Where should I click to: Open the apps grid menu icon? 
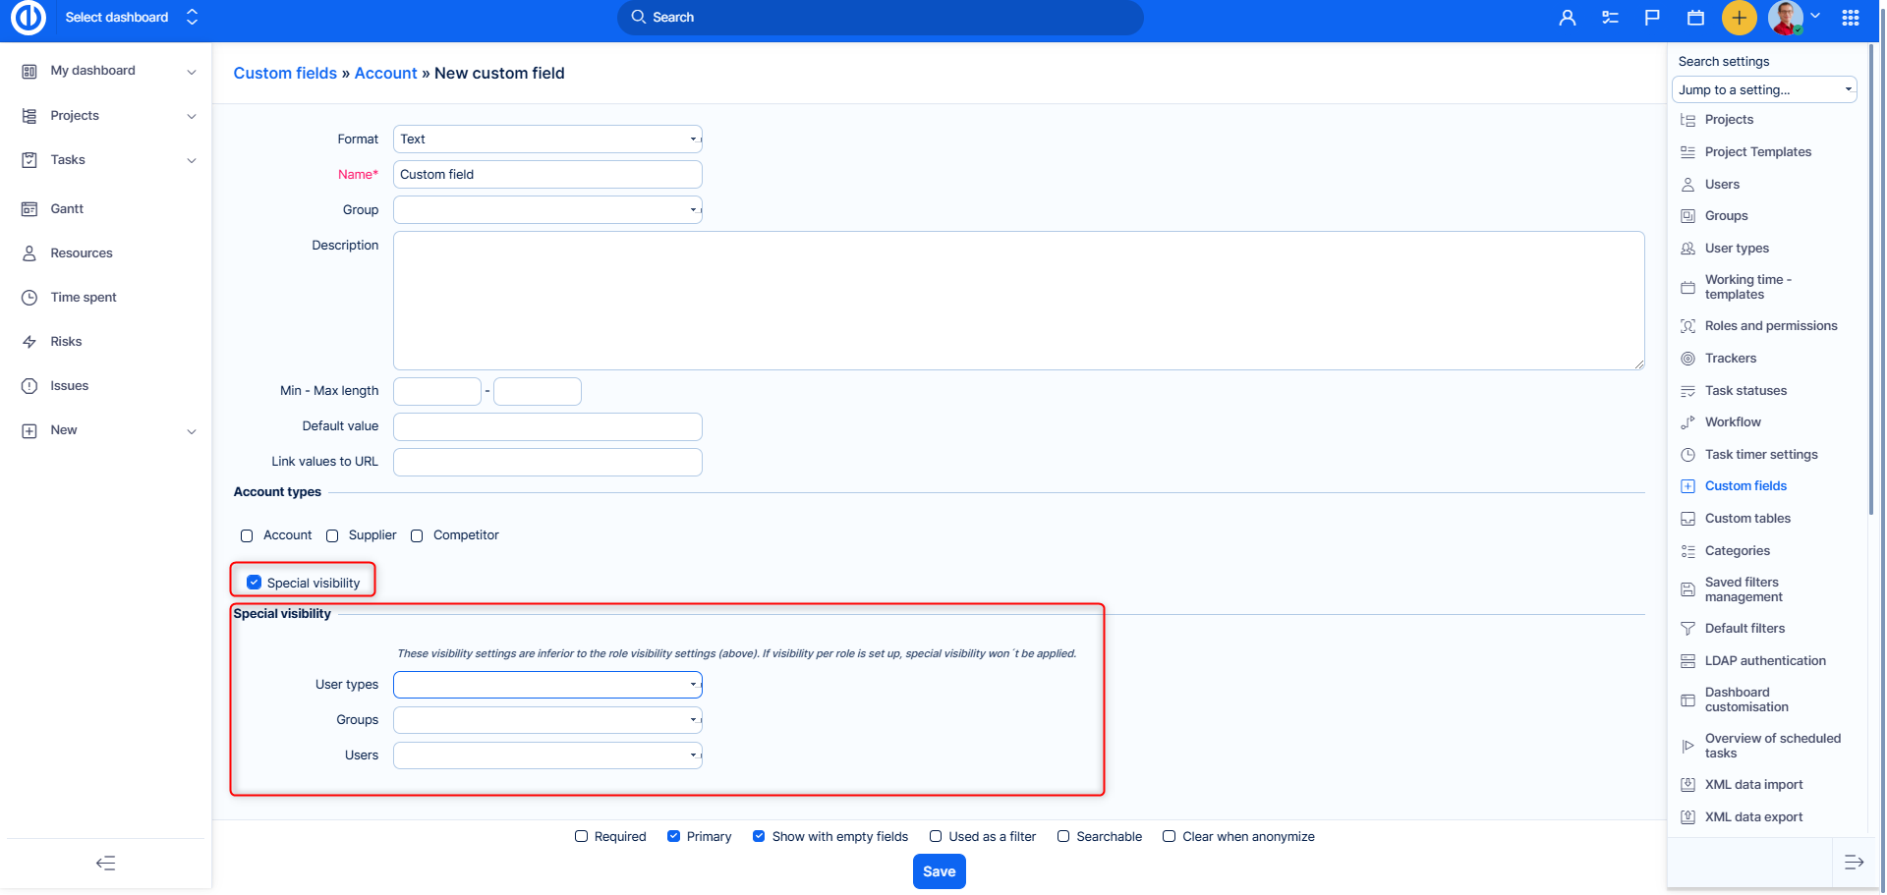[x=1851, y=18]
